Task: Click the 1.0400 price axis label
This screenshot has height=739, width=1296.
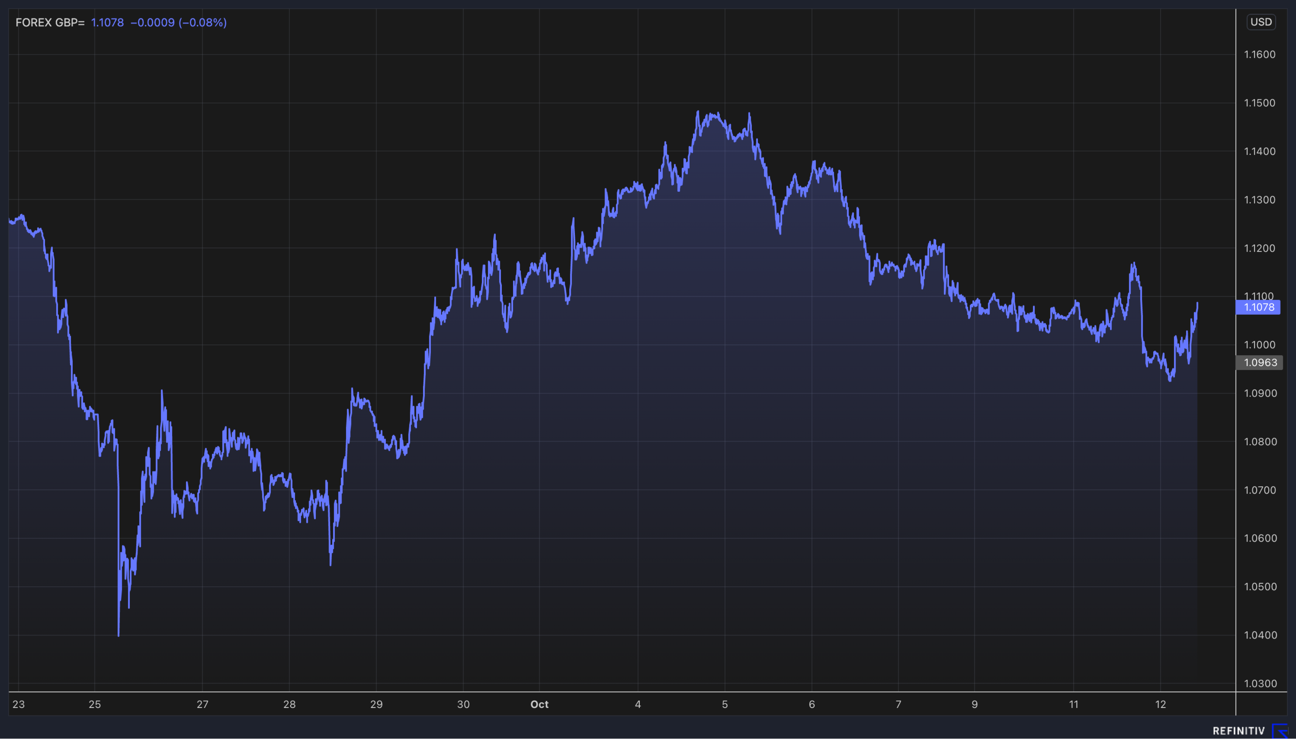Action: click(x=1260, y=635)
